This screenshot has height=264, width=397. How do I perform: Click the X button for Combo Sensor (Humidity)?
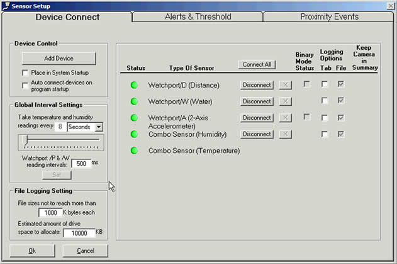coord(285,134)
